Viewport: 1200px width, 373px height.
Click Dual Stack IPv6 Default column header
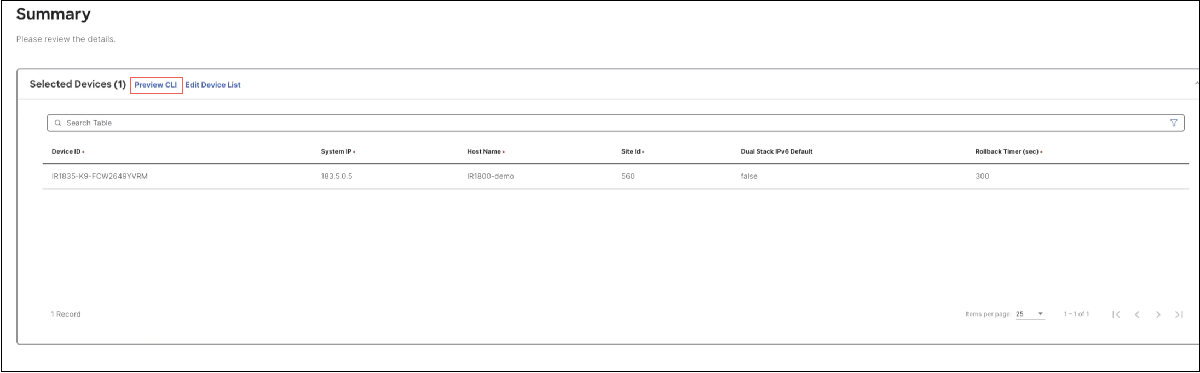pos(776,151)
